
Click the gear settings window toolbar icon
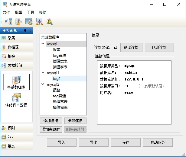click(29, 22)
